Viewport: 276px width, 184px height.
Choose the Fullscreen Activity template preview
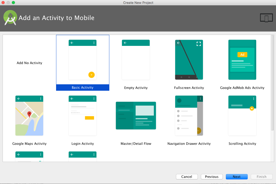click(x=189, y=60)
